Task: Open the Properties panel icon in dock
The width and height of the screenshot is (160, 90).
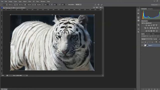Action: [138, 17]
